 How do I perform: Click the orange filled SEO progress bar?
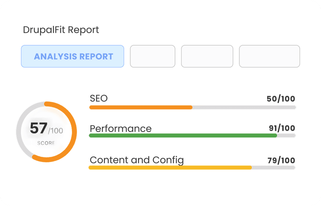point(141,107)
